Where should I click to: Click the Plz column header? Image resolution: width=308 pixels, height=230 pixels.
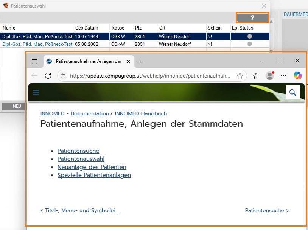click(146, 28)
